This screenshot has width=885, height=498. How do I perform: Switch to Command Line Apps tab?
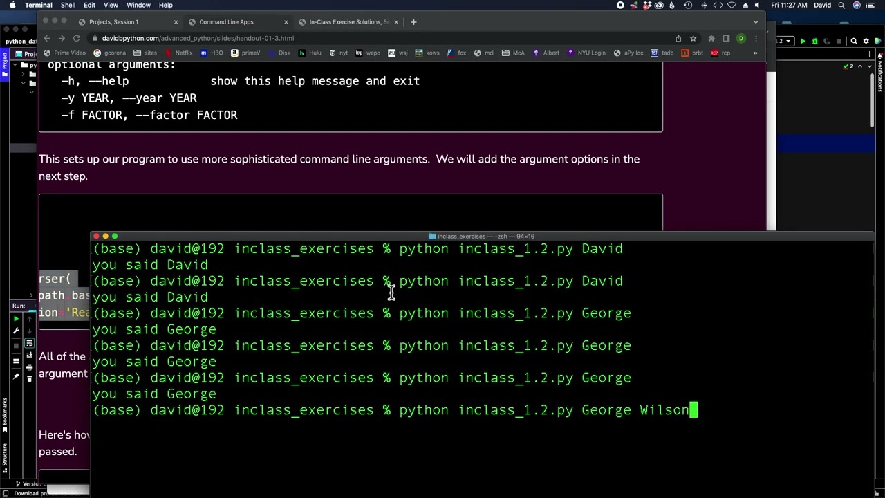239,22
